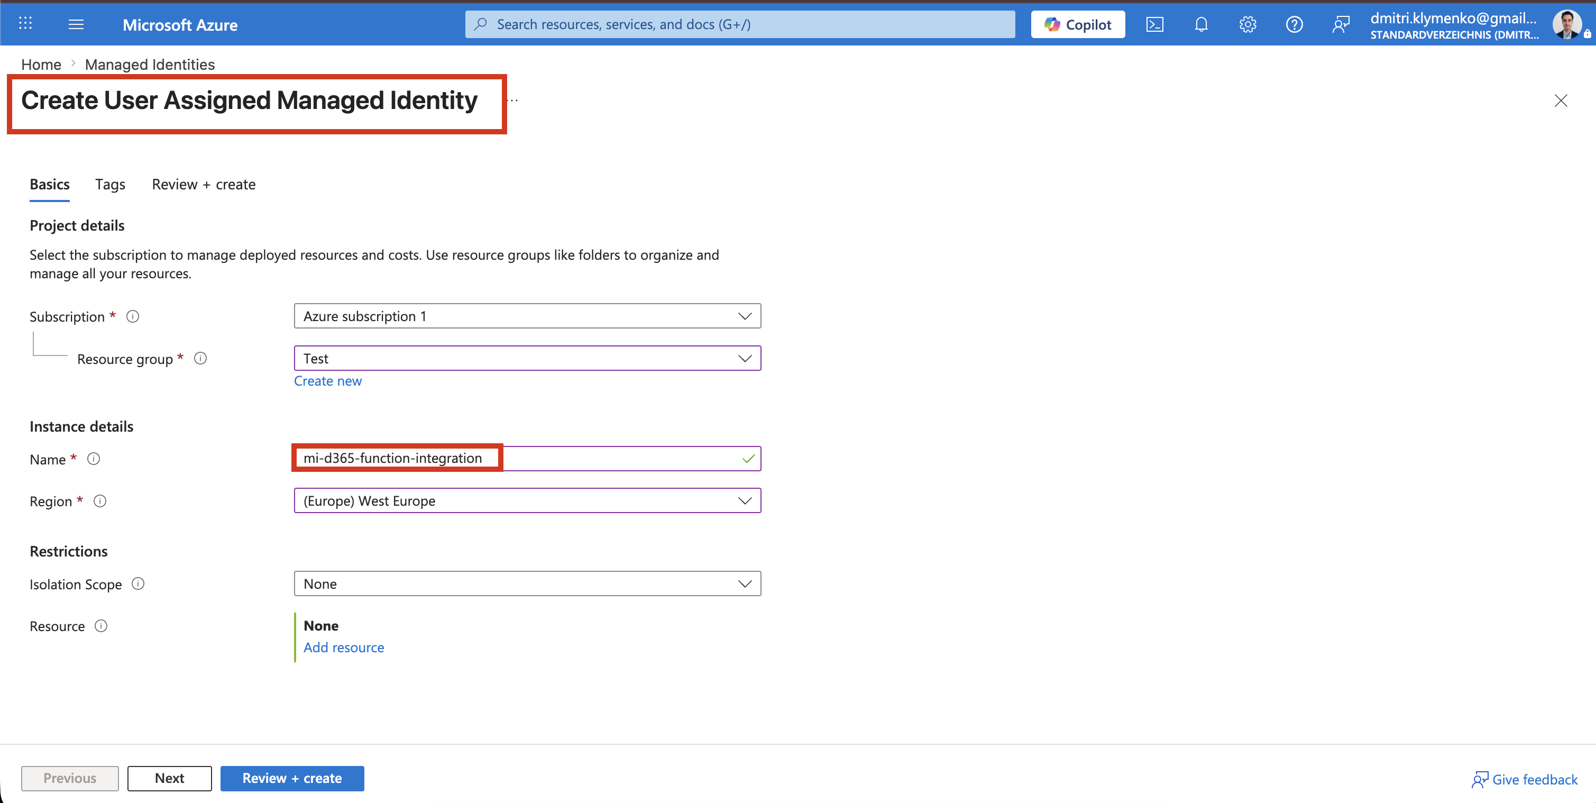Screen dimensions: 1596x803
Task: Click the Resource group info icon
Action: [x=200, y=358]
